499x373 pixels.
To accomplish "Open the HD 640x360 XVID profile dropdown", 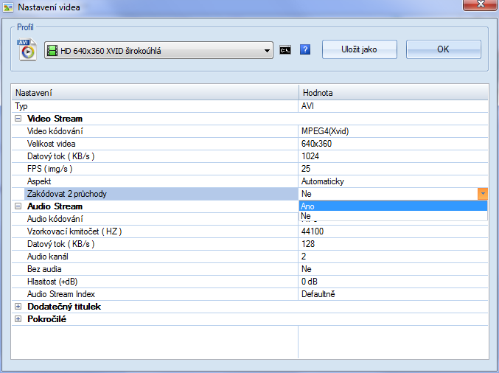I will point(158,50).
